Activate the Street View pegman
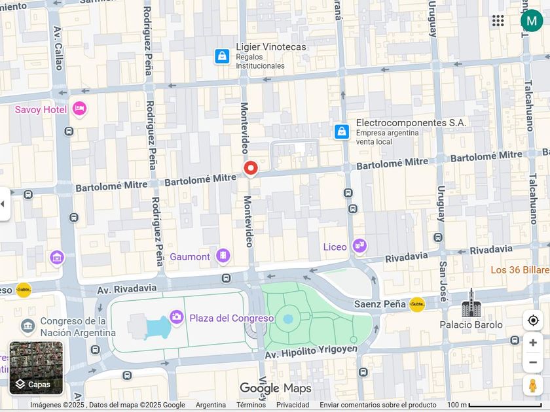The image size is (550, 412). coord(533,385)
